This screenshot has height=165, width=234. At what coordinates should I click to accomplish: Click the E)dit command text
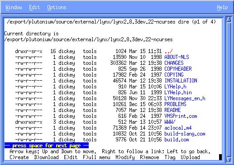[x=71, y=157]
